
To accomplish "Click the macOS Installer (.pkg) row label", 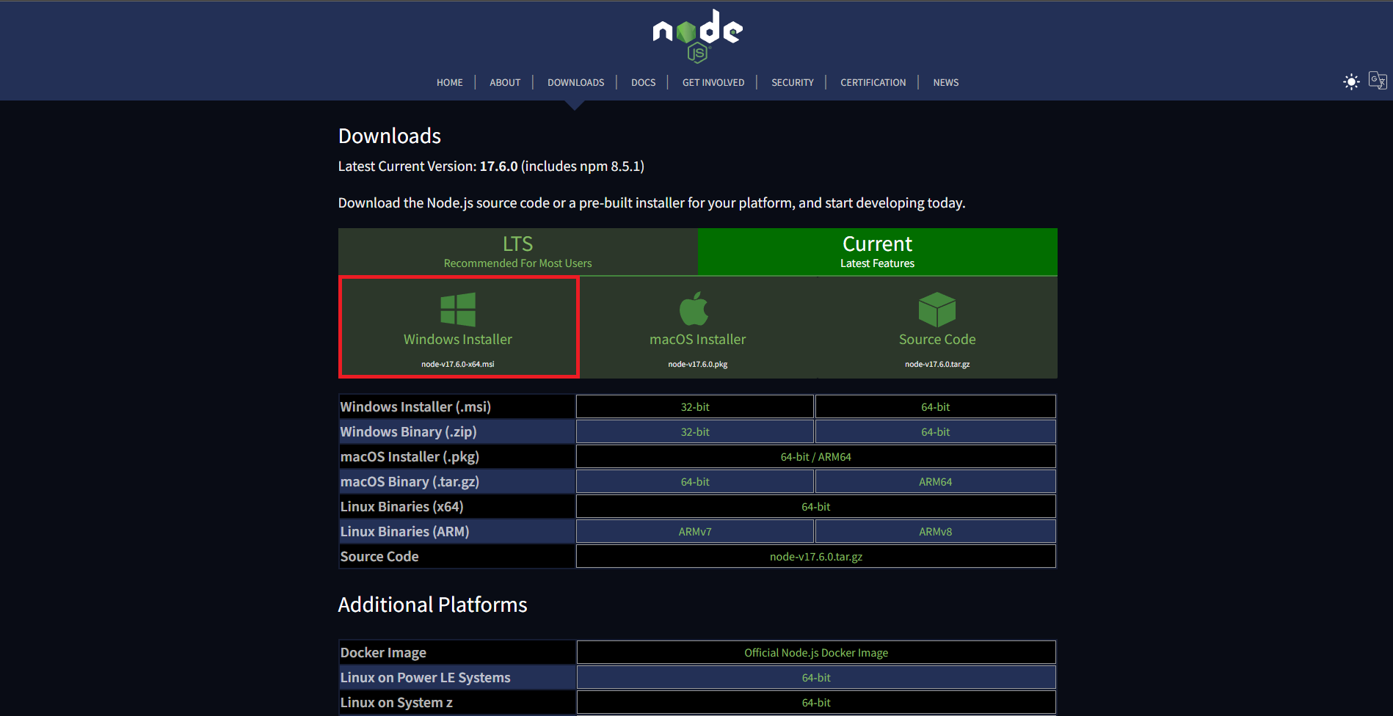I will click(x=410, y=456).
